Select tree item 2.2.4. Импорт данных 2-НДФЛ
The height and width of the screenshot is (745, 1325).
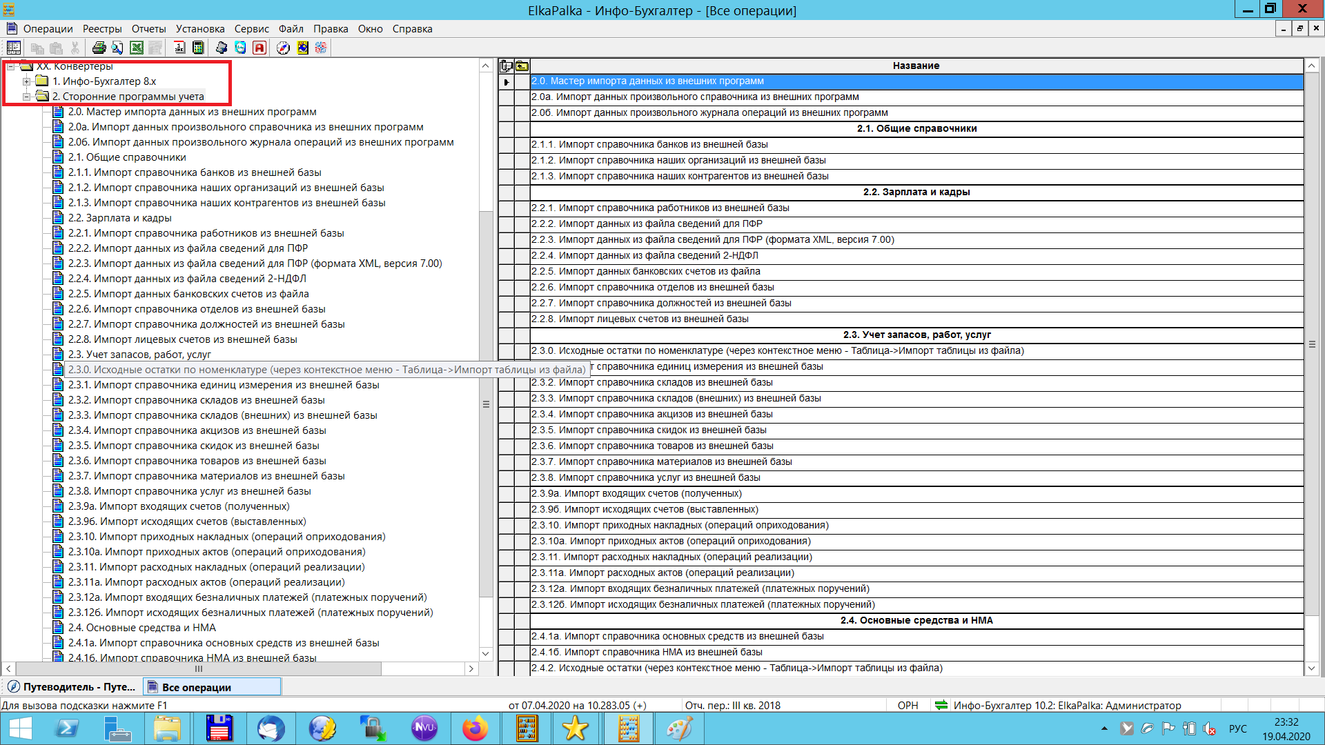point(187,279)
